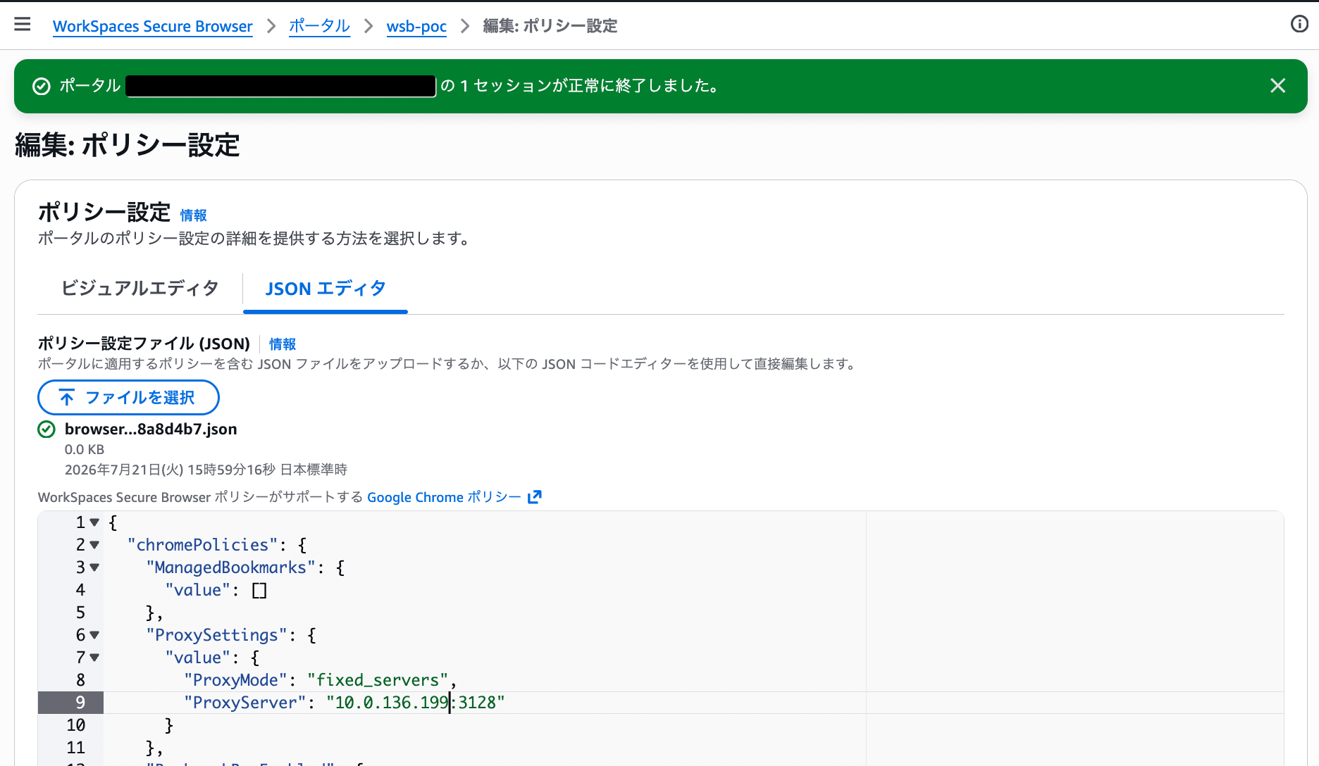The height and width of the screenshot is (766, 1319).
Task: Click the ファイルを選択 upload button
Action: [x=128, y=398]
